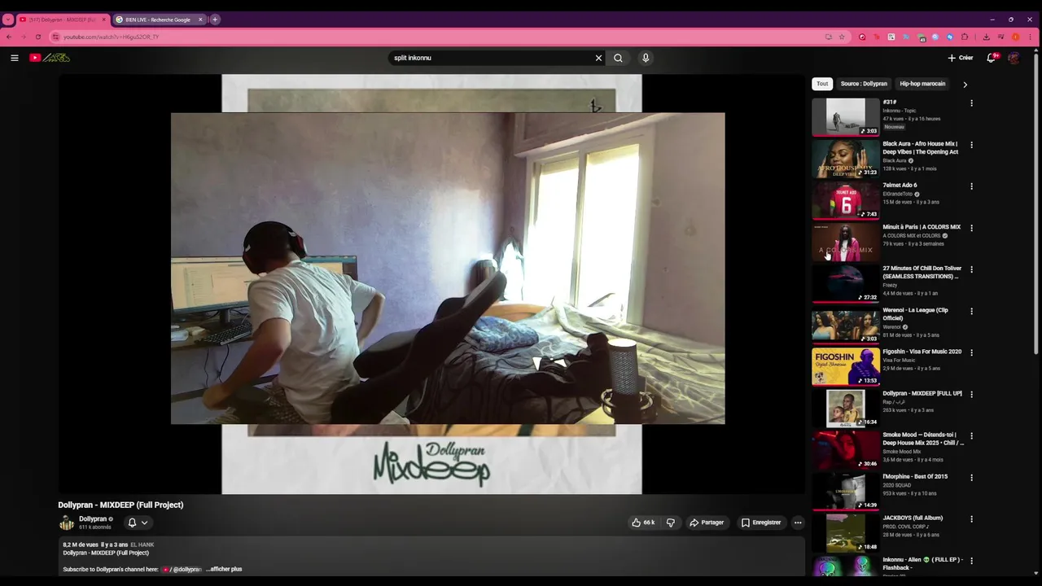Open JACKBOYS (full Album) title
Screen dimensions: 1042x586
(913, 518)
